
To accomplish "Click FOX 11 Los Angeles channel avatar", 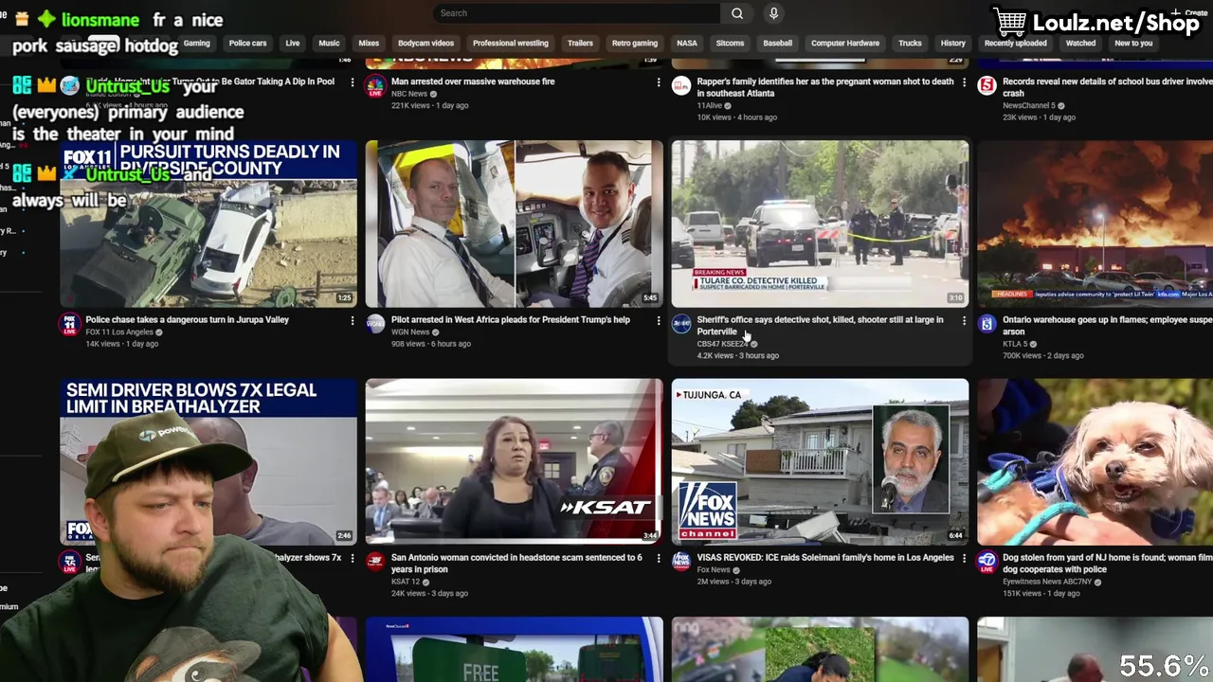I will tap(69, 324).
